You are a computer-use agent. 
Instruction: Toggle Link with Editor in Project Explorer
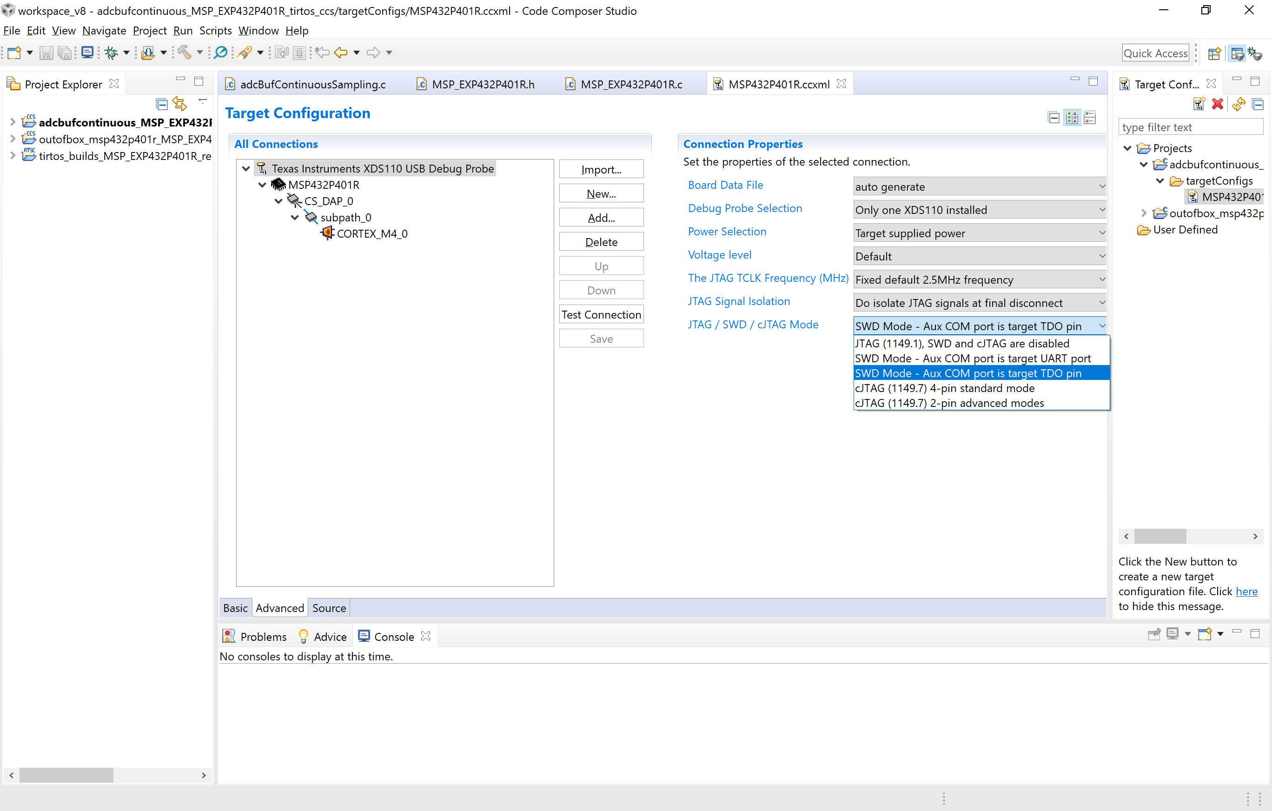coord(179,104)
